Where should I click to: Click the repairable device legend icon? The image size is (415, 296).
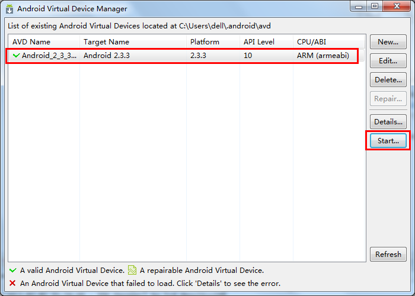132,271
